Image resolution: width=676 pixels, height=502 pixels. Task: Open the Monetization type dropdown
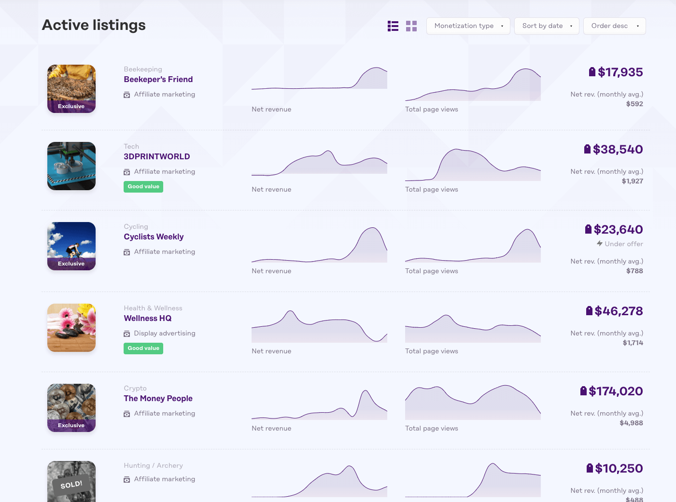tap(468, 26)
